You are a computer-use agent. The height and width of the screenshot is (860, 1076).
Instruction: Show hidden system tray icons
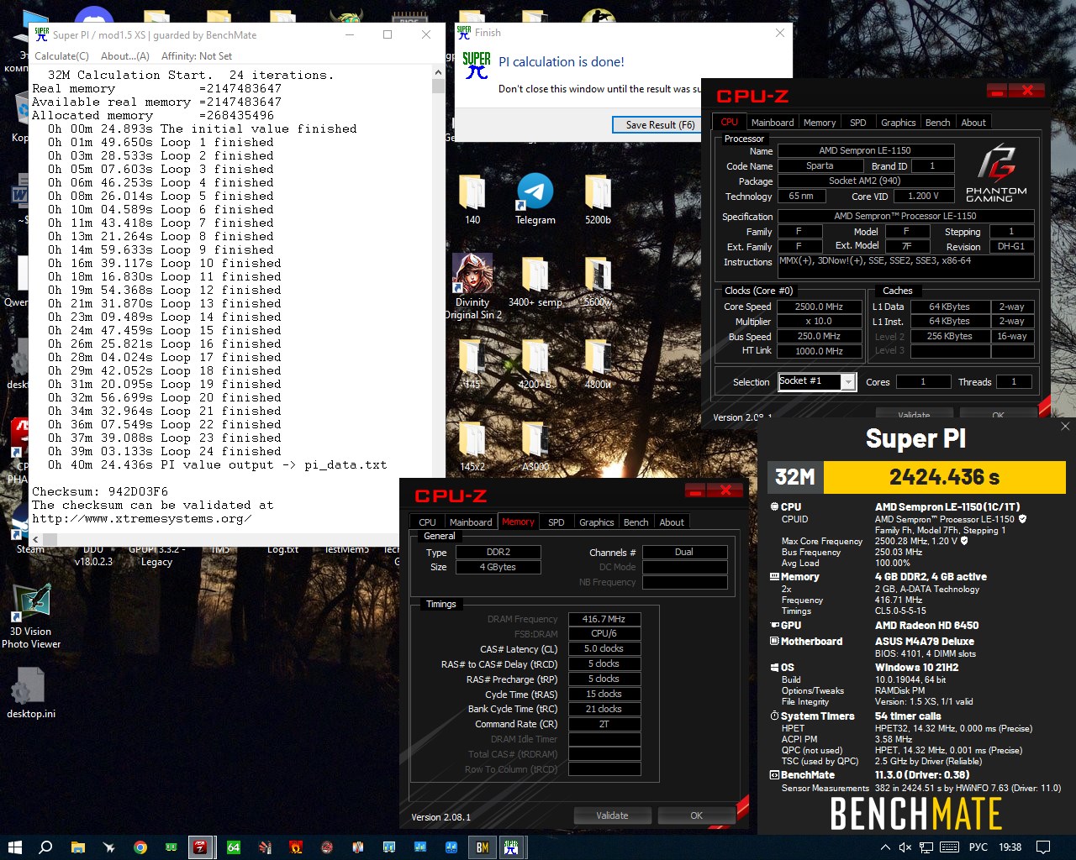884,847
